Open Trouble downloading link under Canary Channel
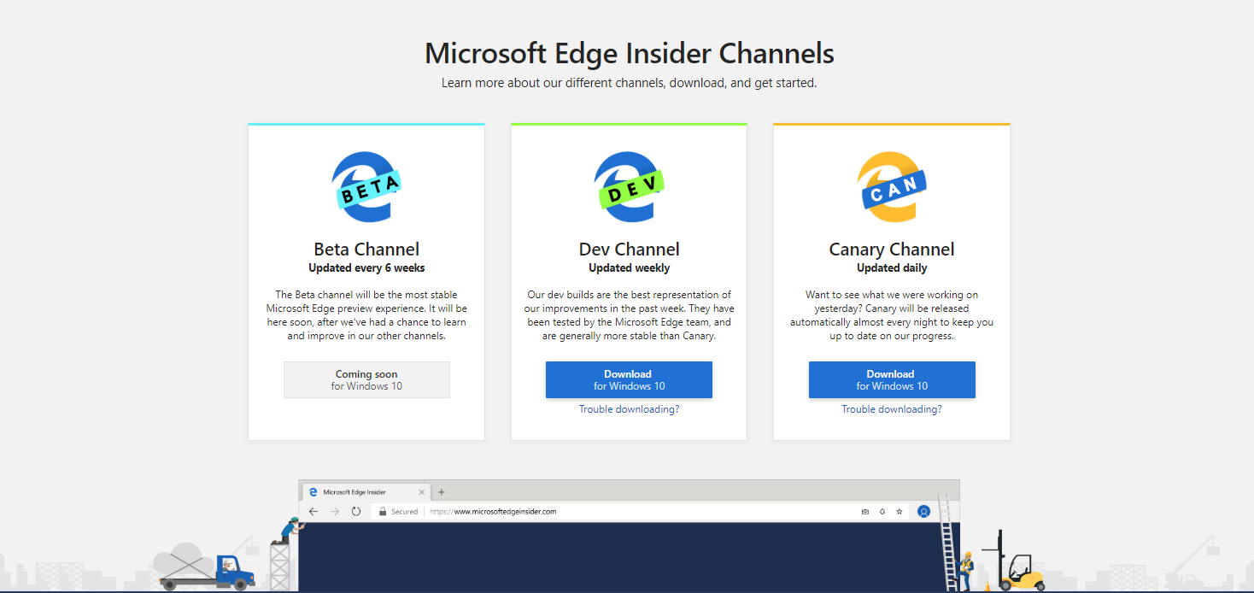1254x593 pixels. (891, 409)
